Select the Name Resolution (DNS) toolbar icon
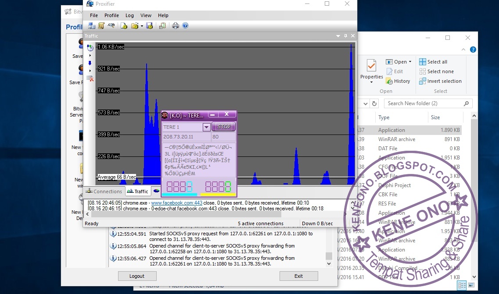499x294 pixels. click(111, 25)
